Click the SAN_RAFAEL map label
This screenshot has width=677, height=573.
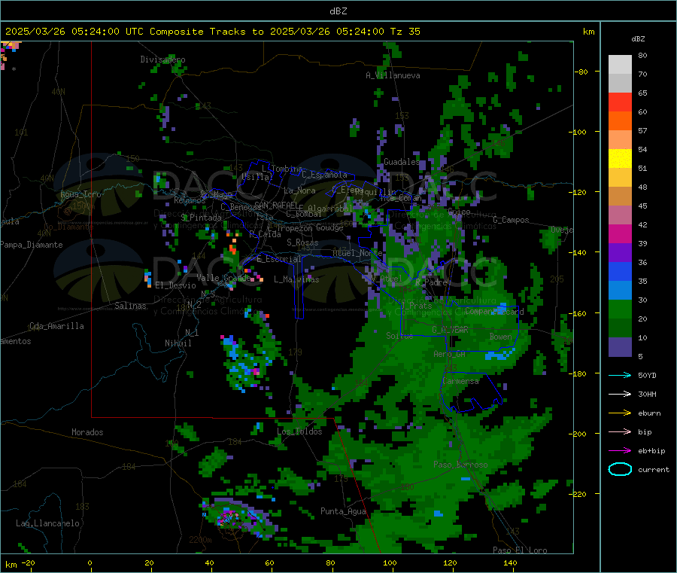coord(275,205)
